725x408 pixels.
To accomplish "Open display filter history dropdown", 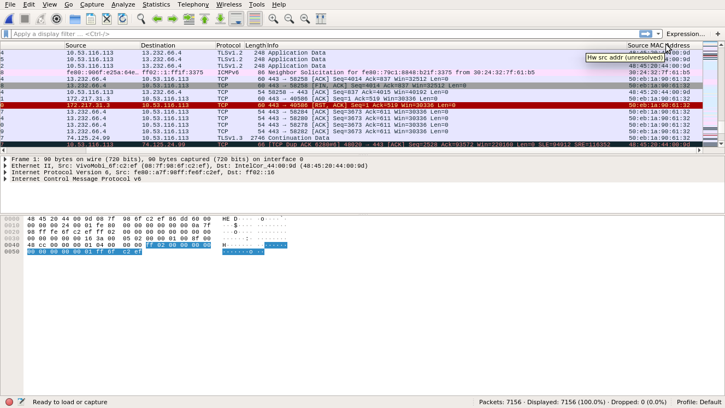I will click(658, 34).
